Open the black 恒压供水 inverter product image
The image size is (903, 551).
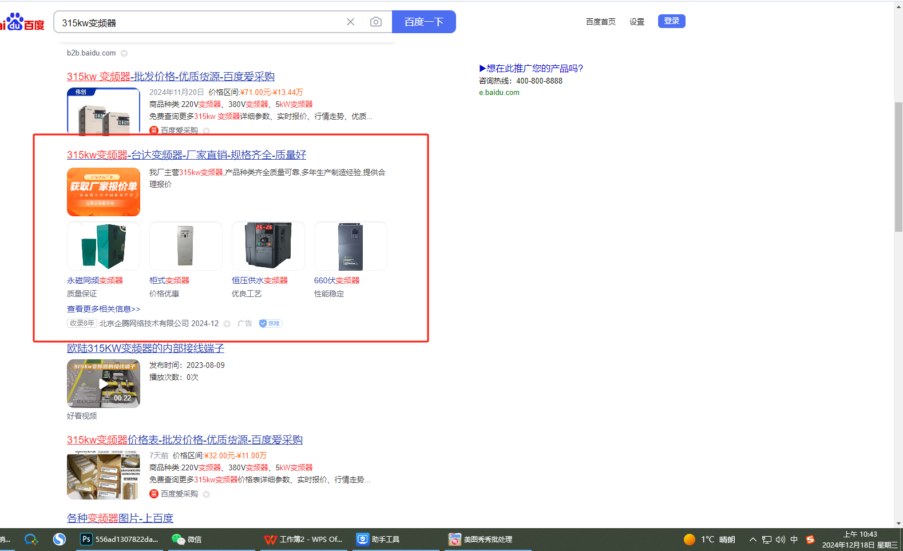pyautogui.click(x=268, y=246)
